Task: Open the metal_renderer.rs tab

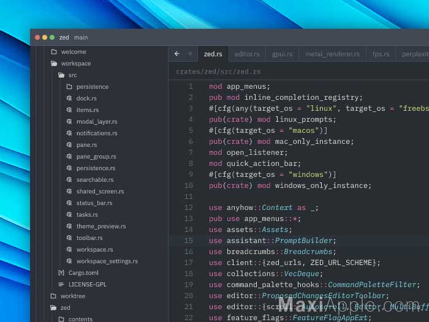Action: click(x=332, y=54)
